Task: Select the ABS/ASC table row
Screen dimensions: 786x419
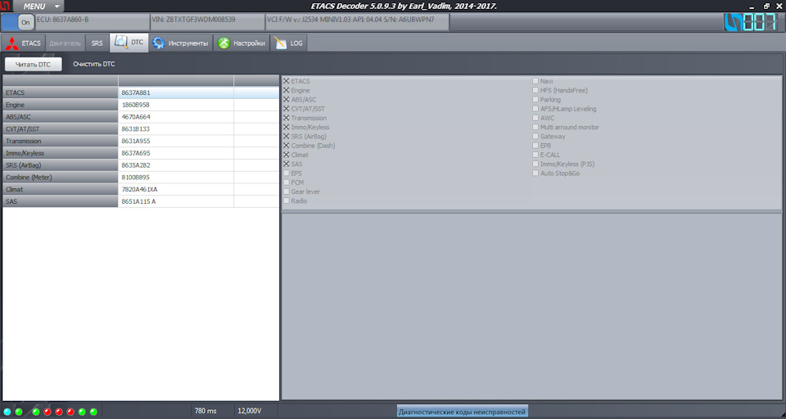Action: (x=141, y=117)
